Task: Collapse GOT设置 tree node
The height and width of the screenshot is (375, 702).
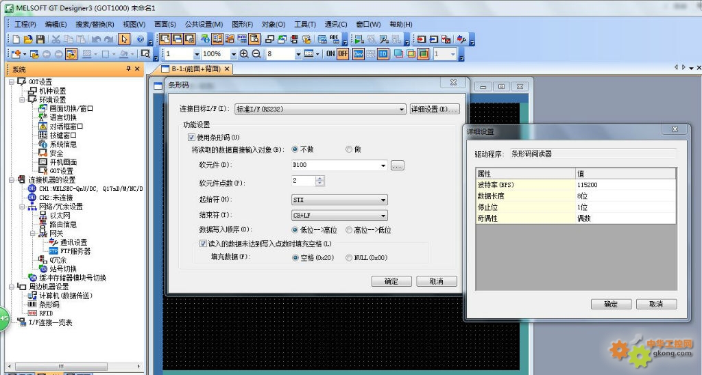Action: tap(12, 82)
